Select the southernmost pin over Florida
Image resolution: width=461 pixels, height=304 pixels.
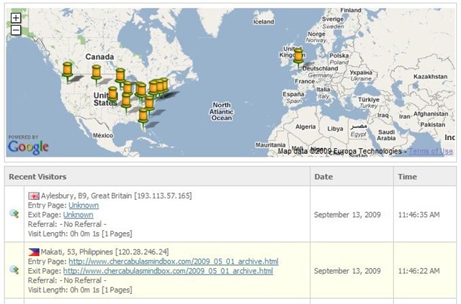tap(143, 116)
